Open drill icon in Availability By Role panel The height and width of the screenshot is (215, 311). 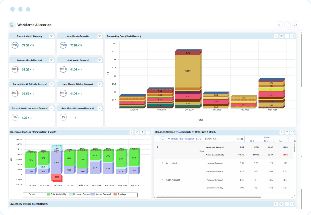[x=276, y=204]
